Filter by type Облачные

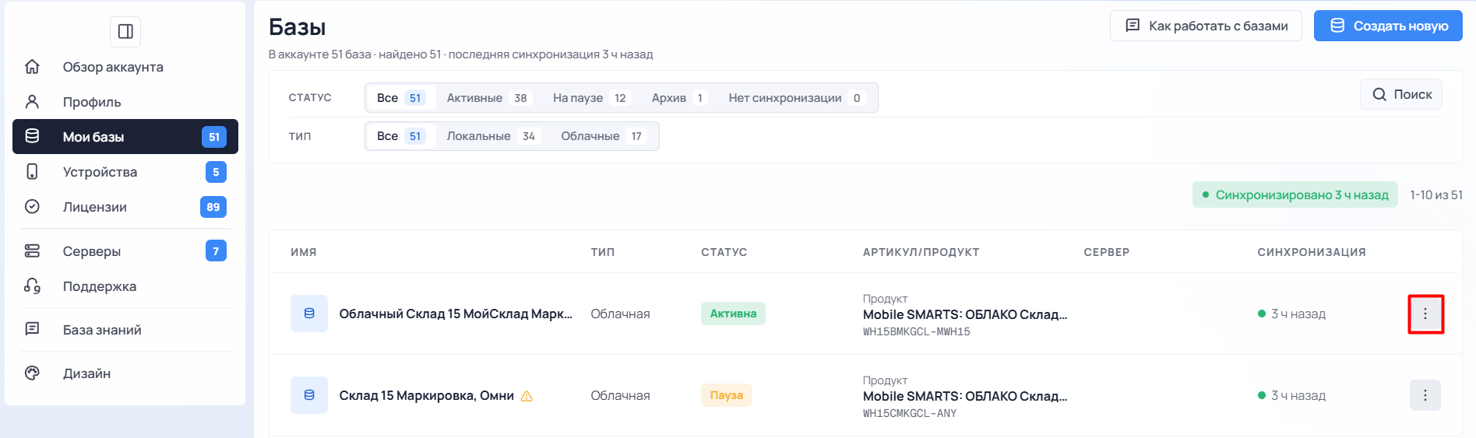pos(603,136)
